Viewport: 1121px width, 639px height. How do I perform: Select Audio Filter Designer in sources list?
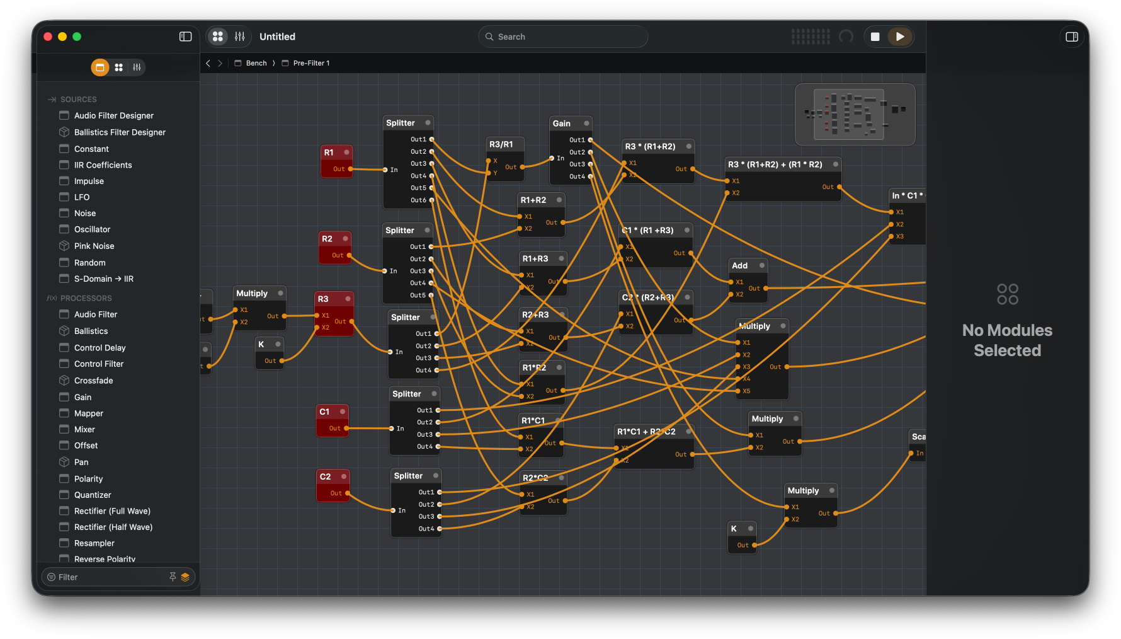[113, 115]
